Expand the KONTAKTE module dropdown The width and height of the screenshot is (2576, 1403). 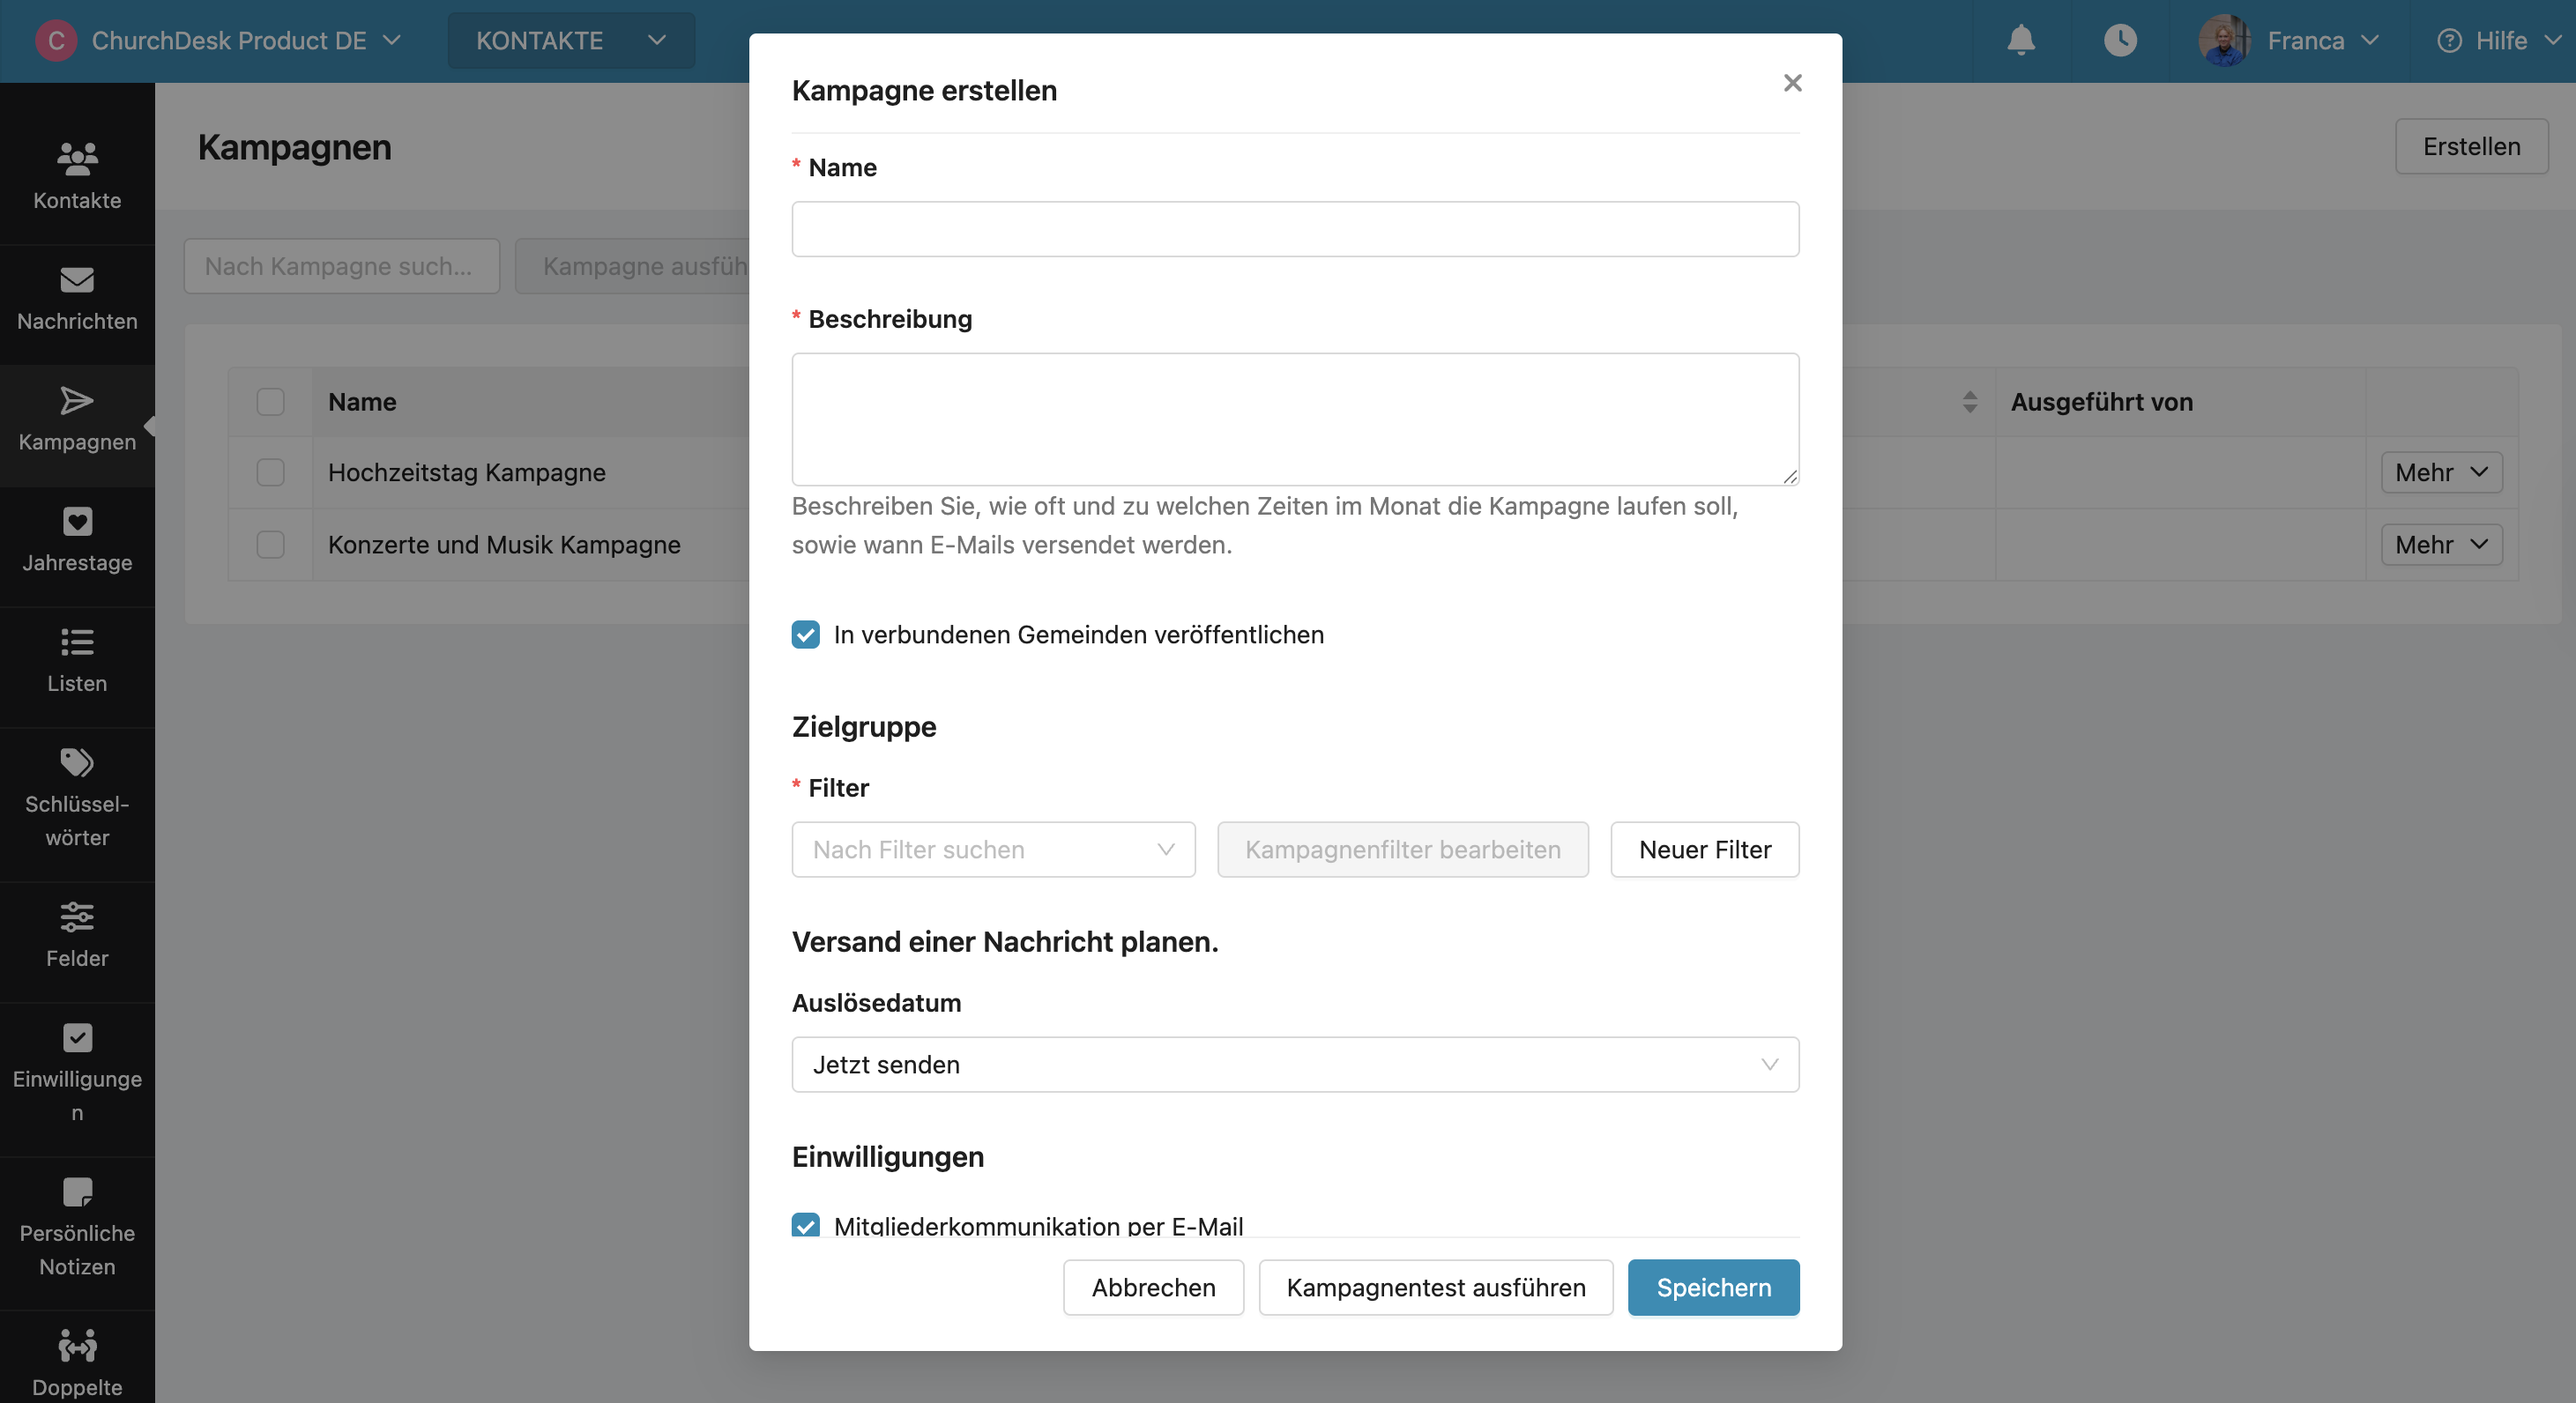[x=571, y=41]
